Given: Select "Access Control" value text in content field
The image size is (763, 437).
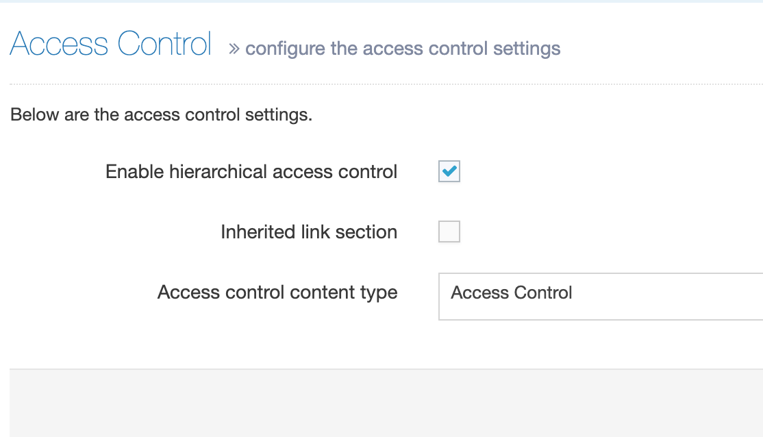Looking at the screenshot, I should pyautogui.click(x=512, y=293).
